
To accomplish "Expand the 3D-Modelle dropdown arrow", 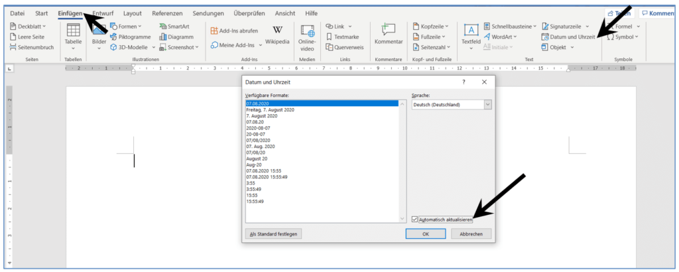I will click(154, 47).
